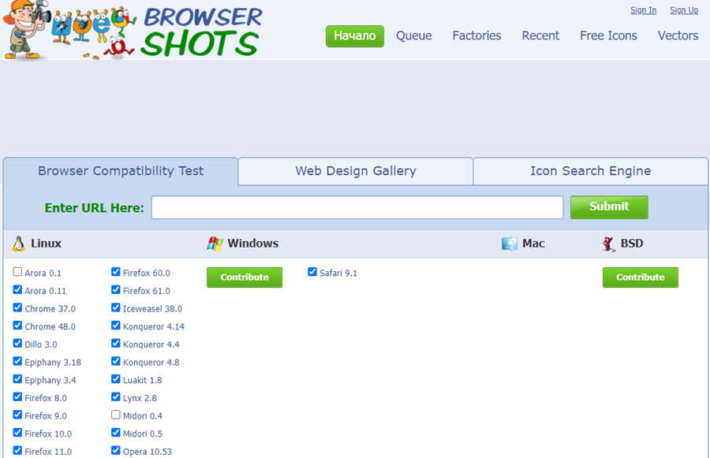Follow the Sign Up link
Screen dimensions: 710x458
pos(683,10)
